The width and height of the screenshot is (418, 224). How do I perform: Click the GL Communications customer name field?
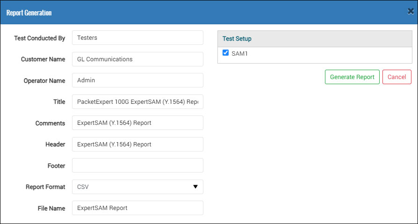(x=137, y=59)
